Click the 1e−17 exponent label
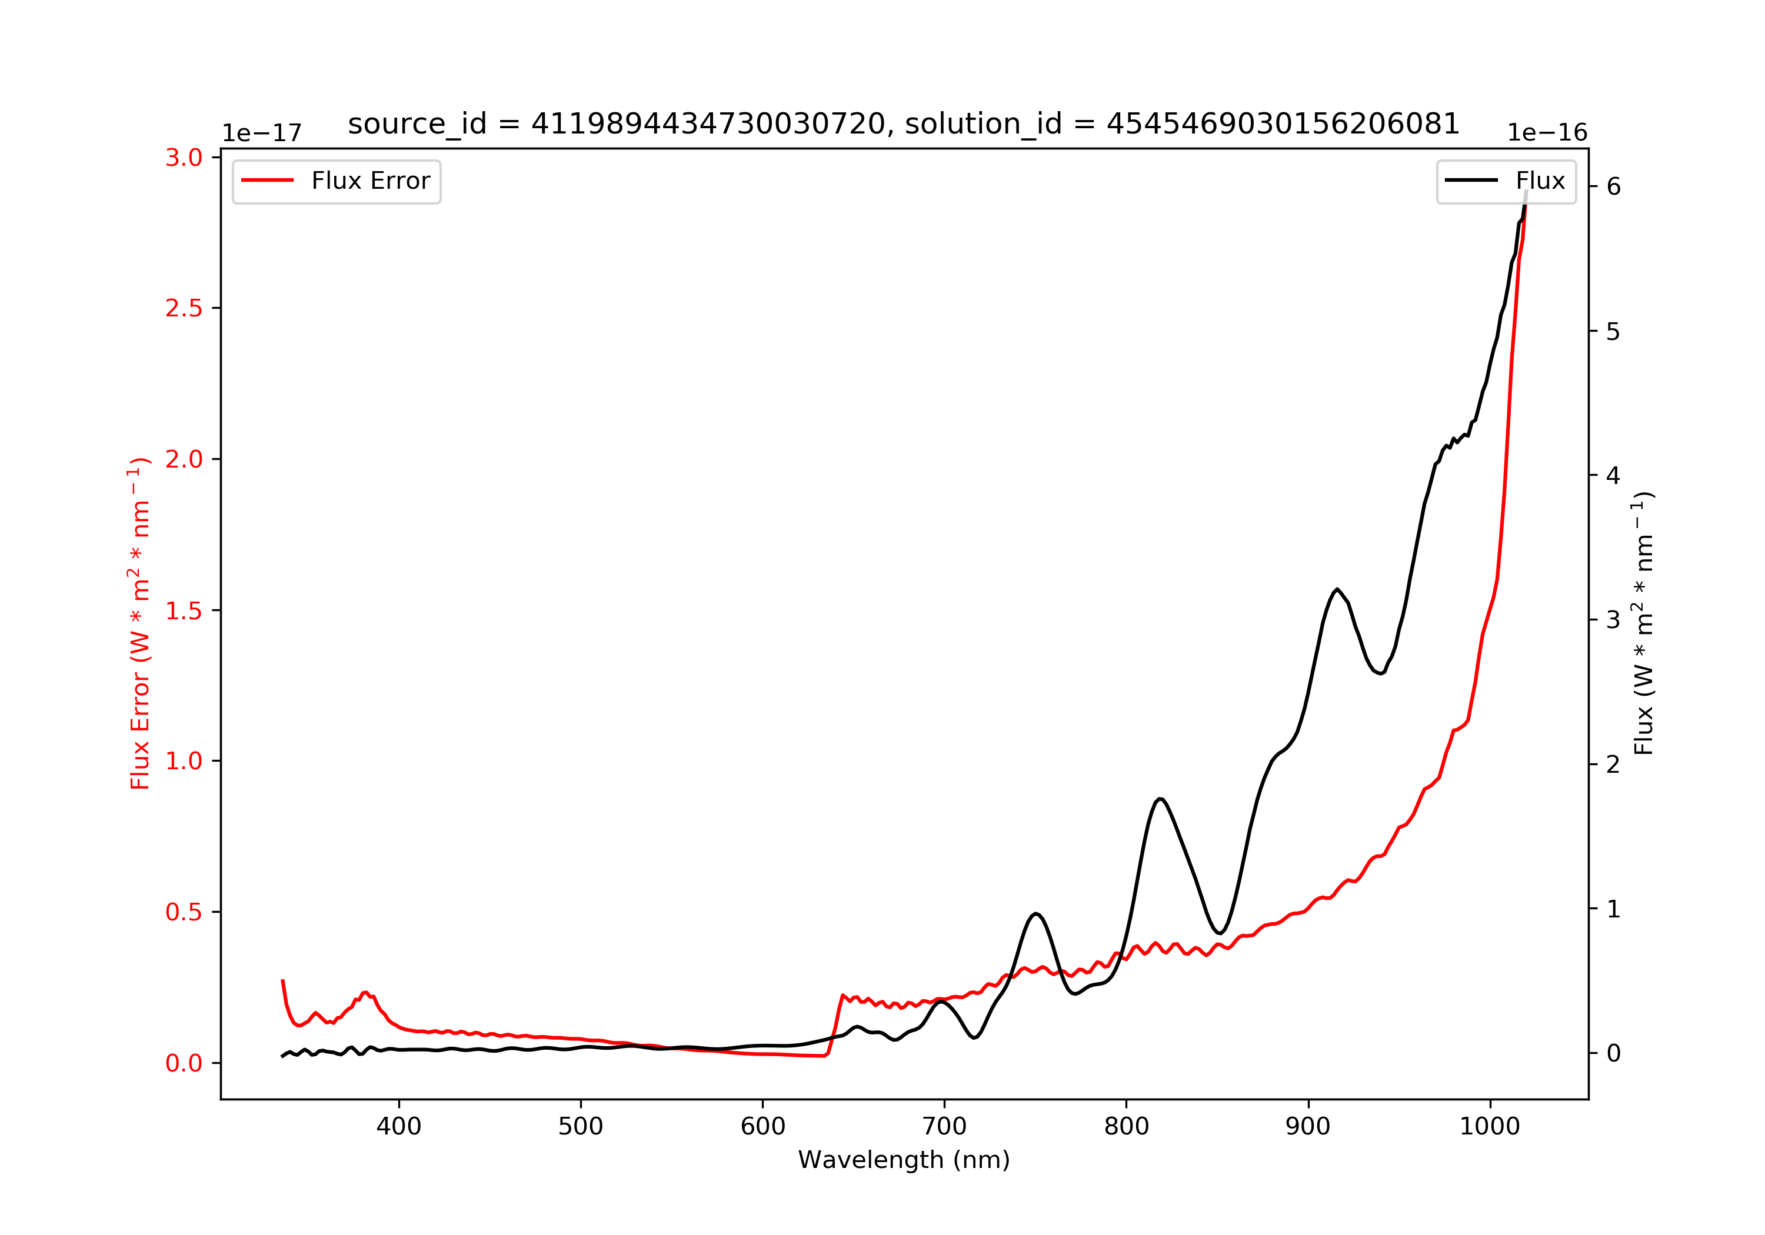Image resolution: width=1765 pixels, height=1235 pixels. (262, 133)
